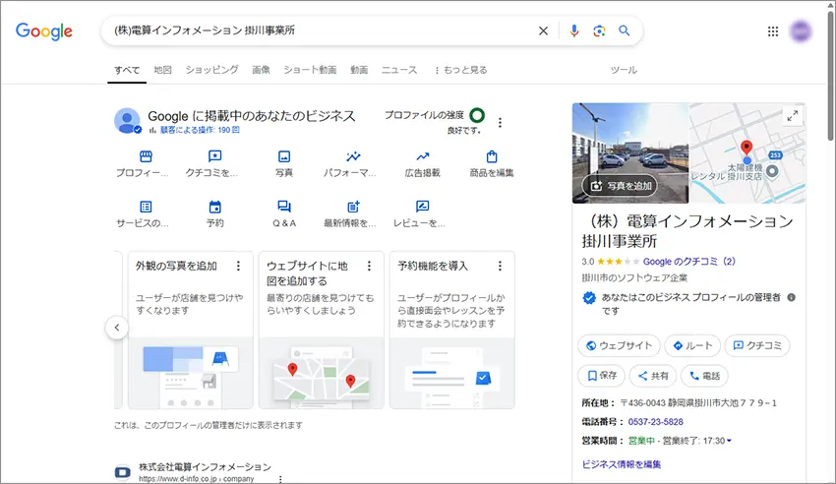836x484 pixels.
Task: Switch to the ニュース tab
Action: pos(398,70)
